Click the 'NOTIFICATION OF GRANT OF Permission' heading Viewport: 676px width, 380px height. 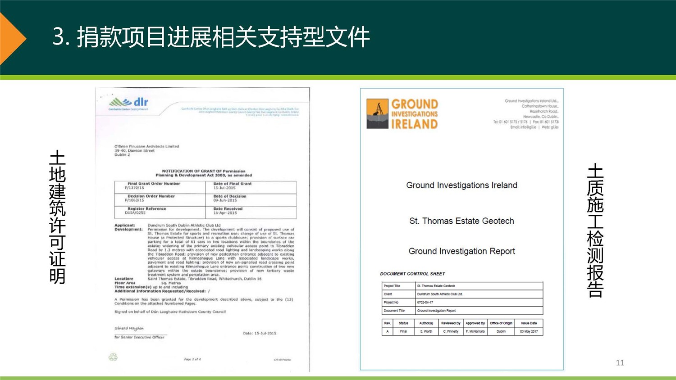click(204, 171)
